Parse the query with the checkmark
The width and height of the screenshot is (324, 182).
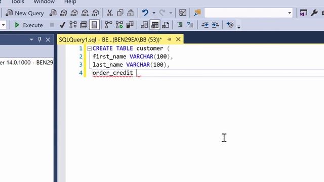point(62,25)
